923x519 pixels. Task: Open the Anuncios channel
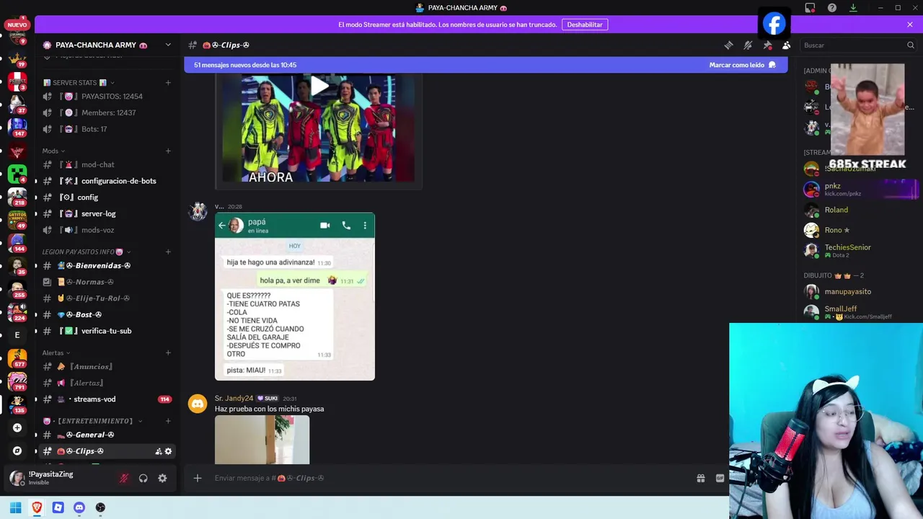[107, 366]
